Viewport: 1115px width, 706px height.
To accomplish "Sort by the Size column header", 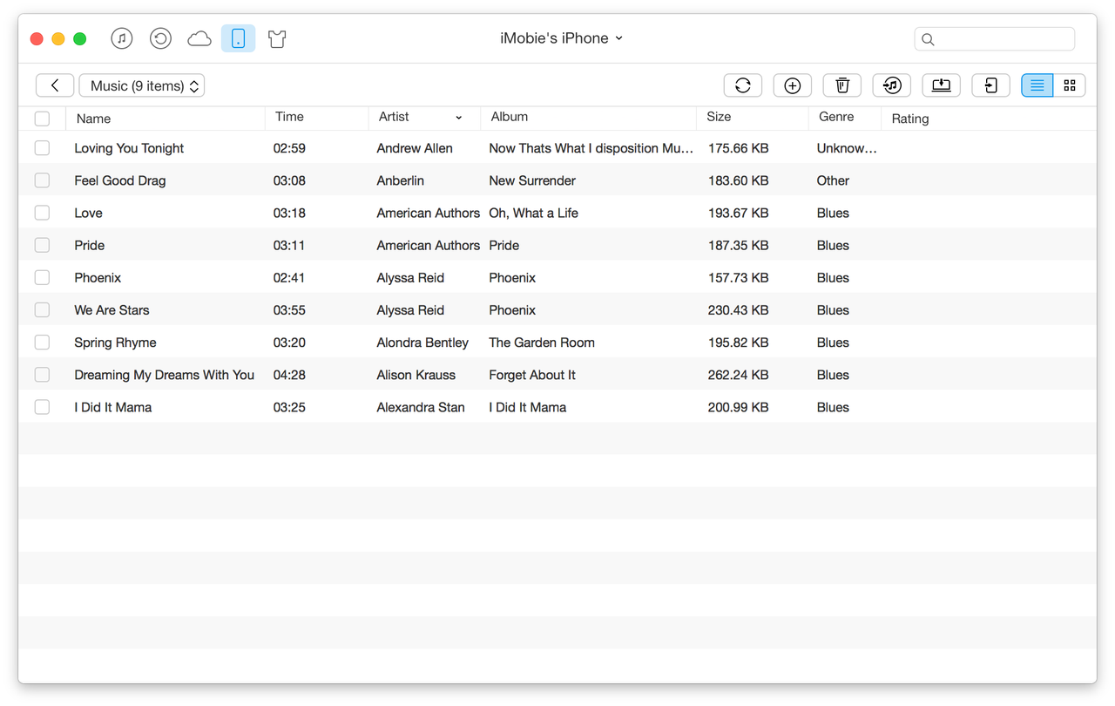I will [719, 117].
